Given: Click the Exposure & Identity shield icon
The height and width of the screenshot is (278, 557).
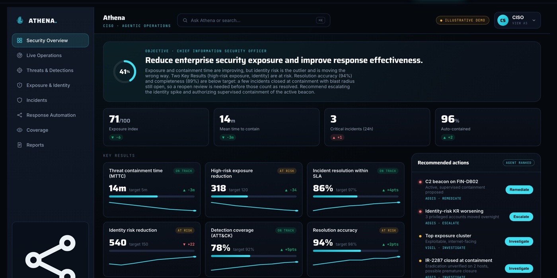Looking at the screenshot, I should (19, 85).
